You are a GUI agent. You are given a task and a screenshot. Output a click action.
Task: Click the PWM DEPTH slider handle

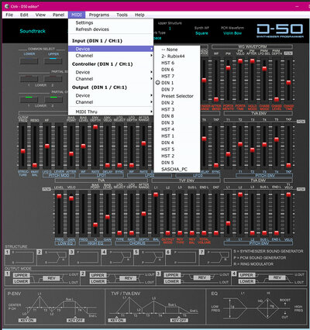tap(277, 99)
